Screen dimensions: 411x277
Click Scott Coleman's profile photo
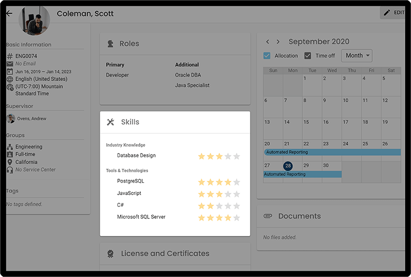(x=34, y=20)
